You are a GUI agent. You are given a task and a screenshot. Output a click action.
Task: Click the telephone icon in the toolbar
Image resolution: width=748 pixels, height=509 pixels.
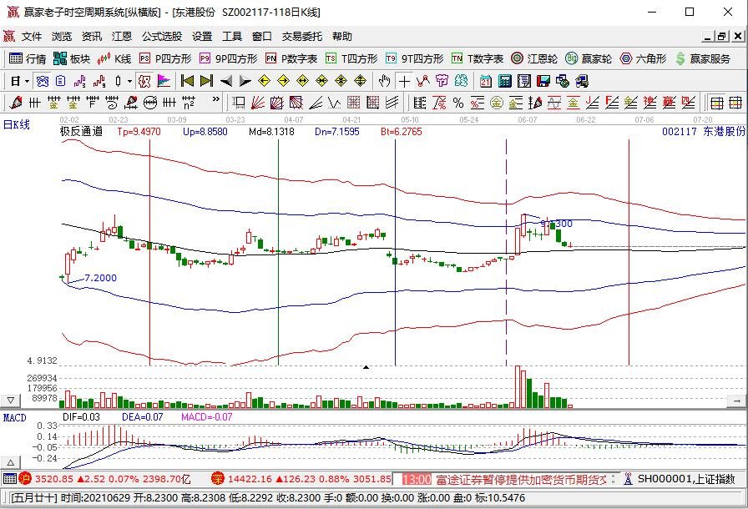(43, 82)
